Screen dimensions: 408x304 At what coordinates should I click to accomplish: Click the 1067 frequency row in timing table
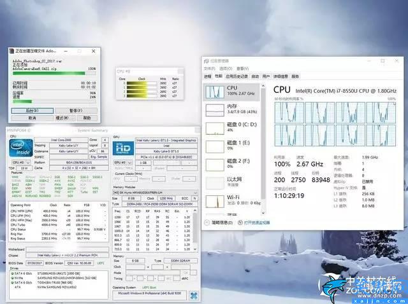tap(153, 226)
